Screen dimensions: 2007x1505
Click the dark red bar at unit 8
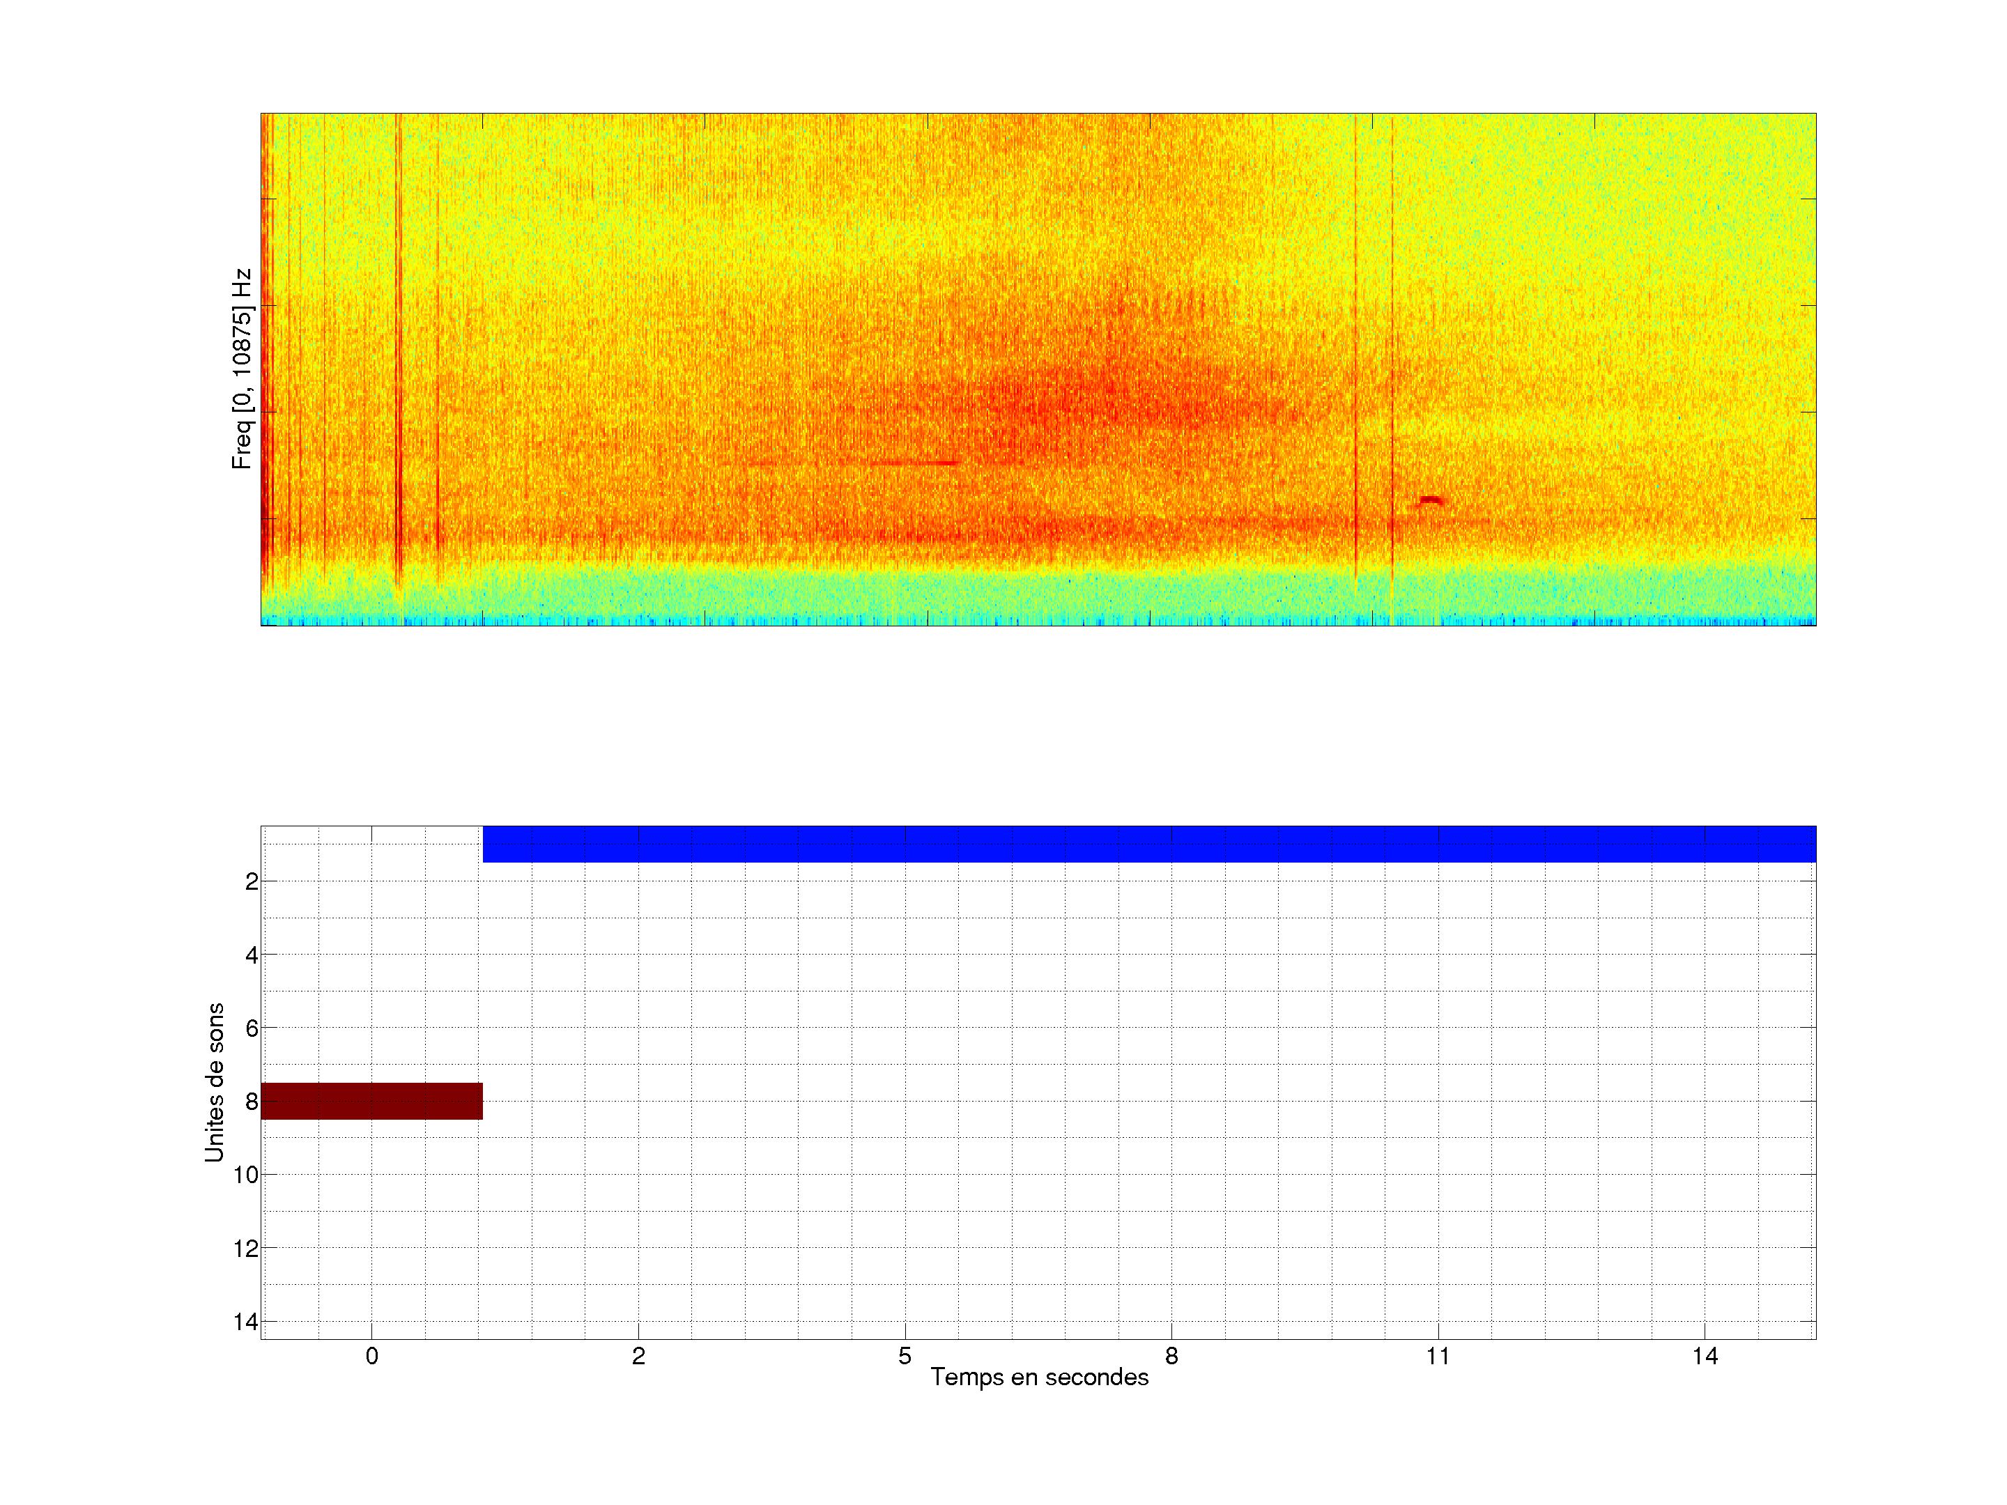point(371,1100)
